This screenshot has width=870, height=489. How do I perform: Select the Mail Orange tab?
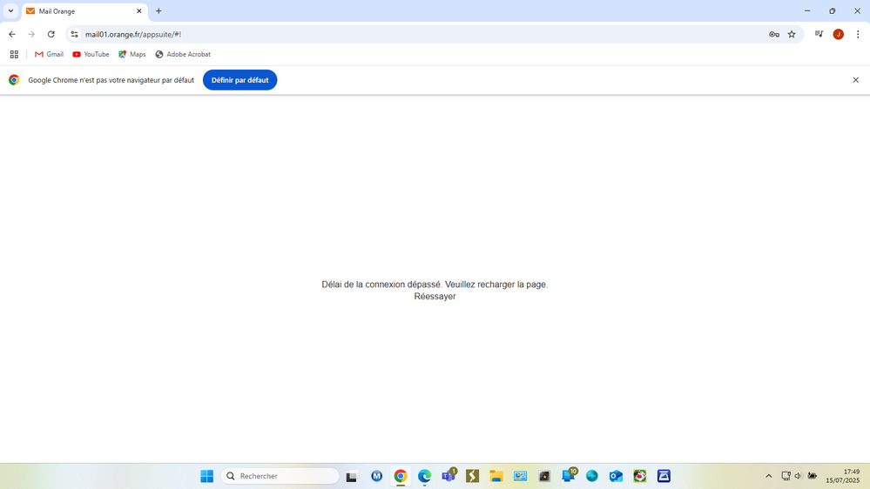coord(84,11)
